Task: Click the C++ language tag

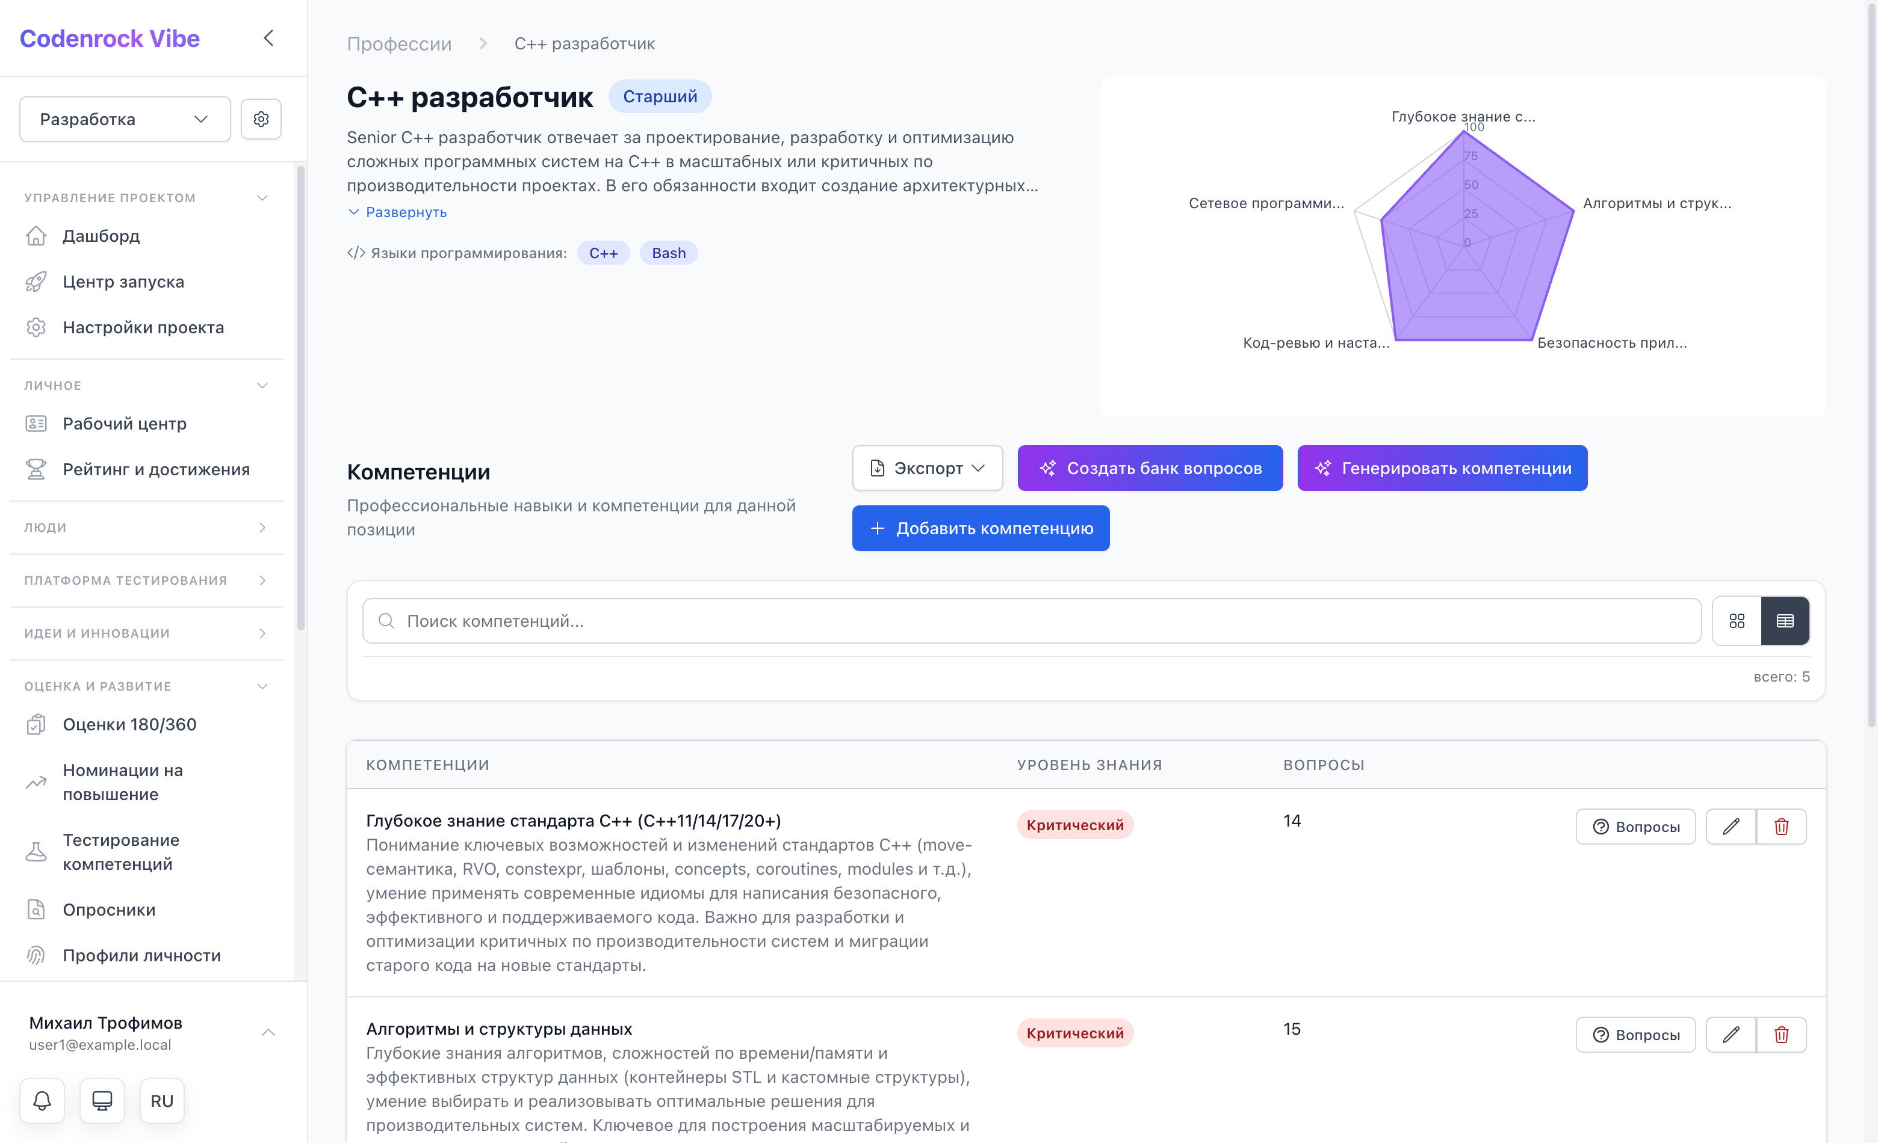Action: (603, 253)
